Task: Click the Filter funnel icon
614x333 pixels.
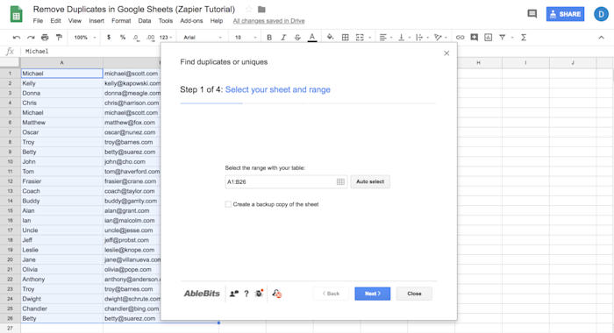Action: [503, 38]
